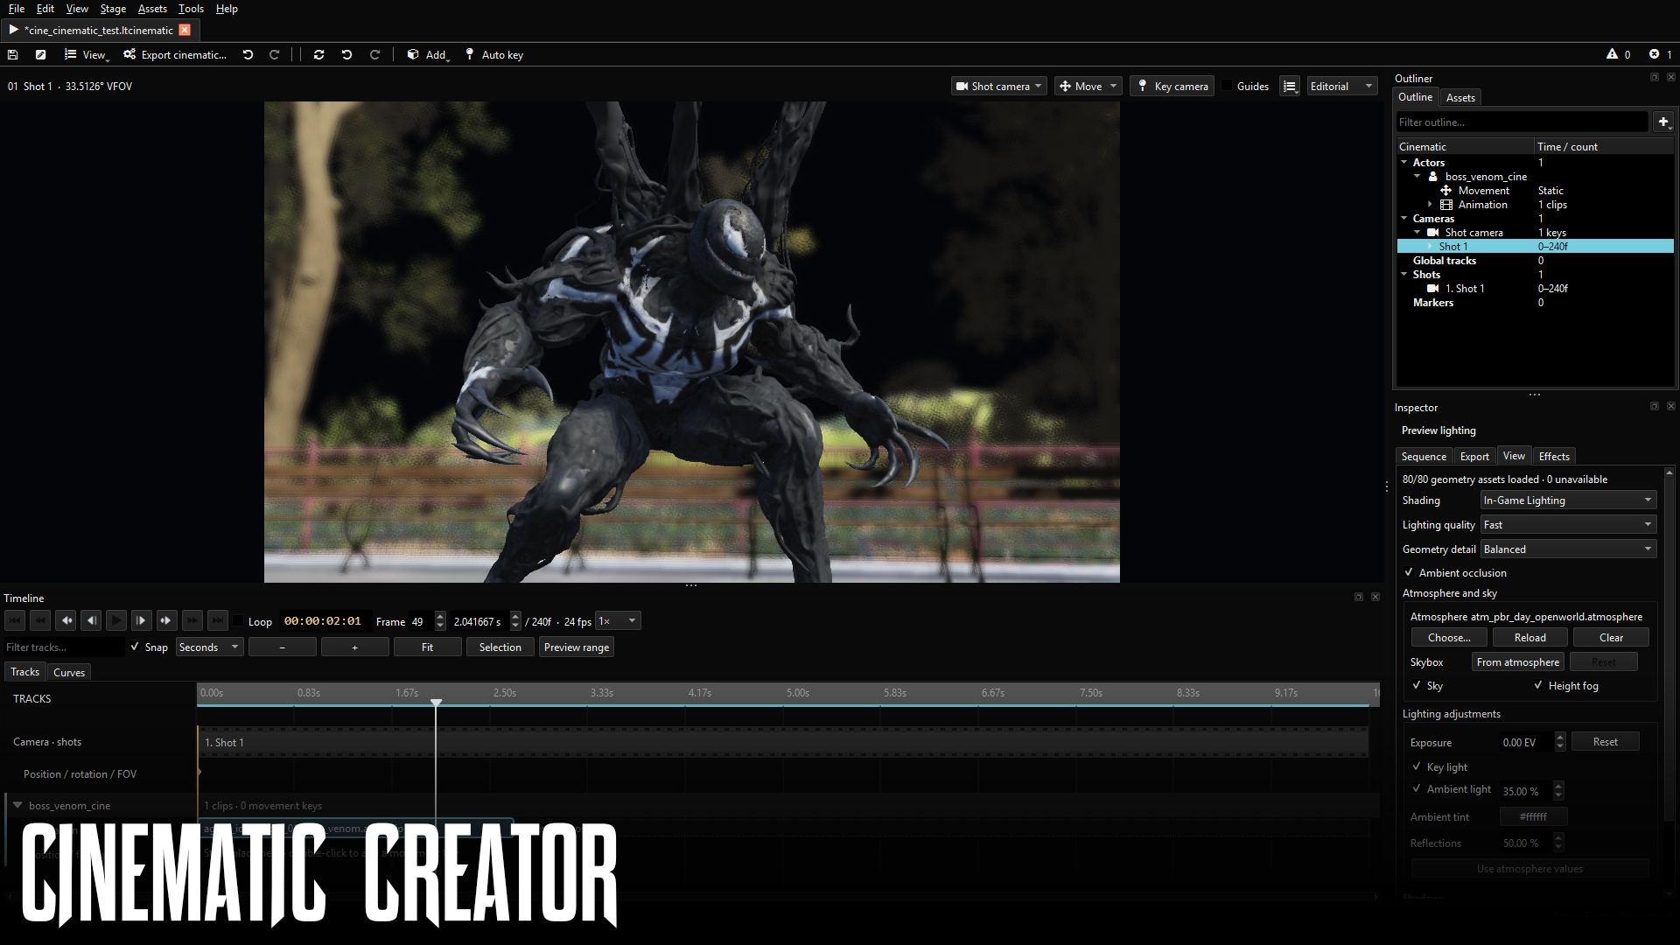1680x945 pixels.
Task: Toggle the Snap checkbox
Action: (x=135, y=647)
